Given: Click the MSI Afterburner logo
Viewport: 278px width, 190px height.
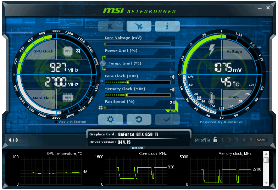Looking at the screenshot, I should pos(140,11).
